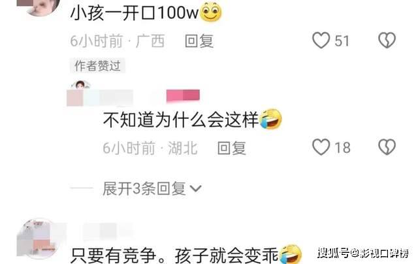
Task: Like the "不知道为什么会这样" reply heart
Action: coord(321,147)
